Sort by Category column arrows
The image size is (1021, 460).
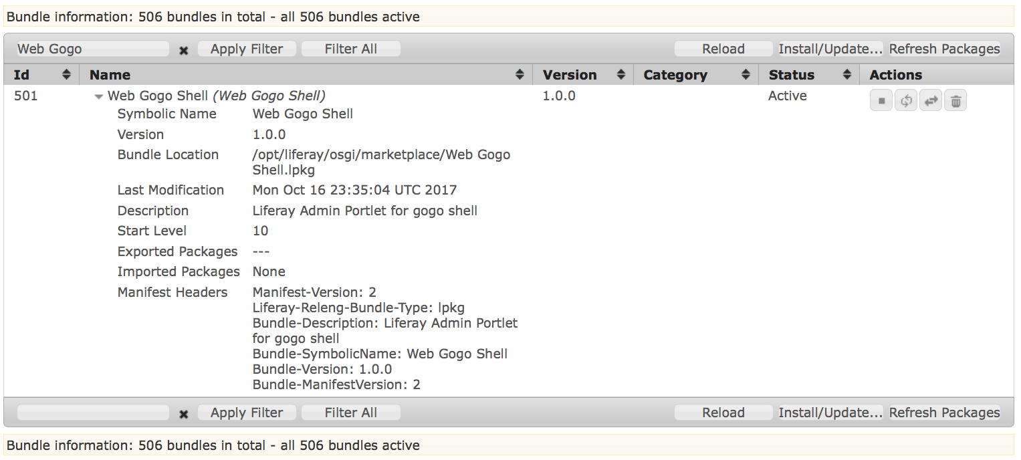(x=746, y=75)
